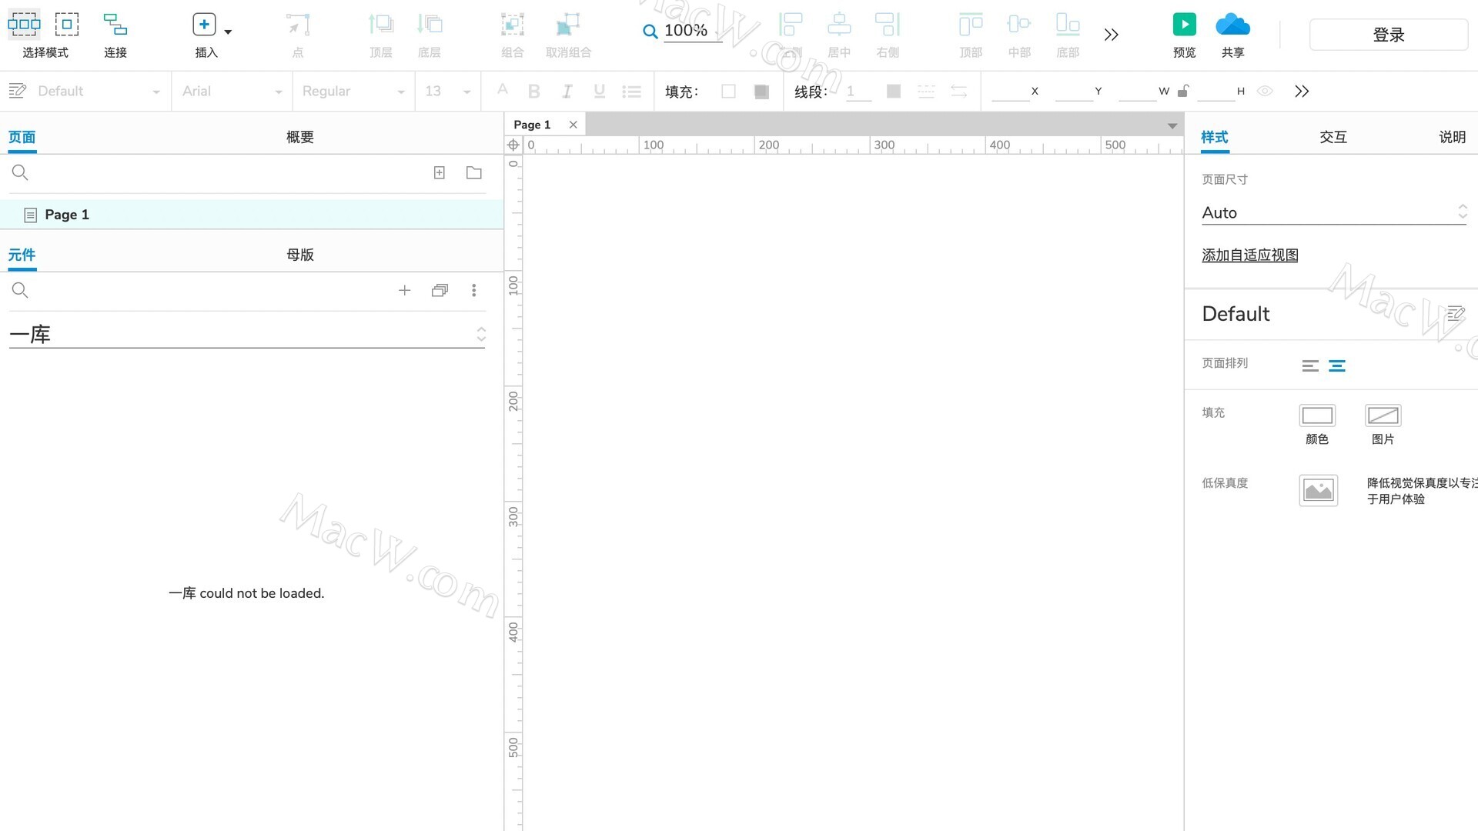Align top with 顶部

coord(971,35)
